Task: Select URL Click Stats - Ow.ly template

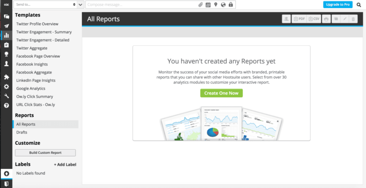Action: click(35, 105)
